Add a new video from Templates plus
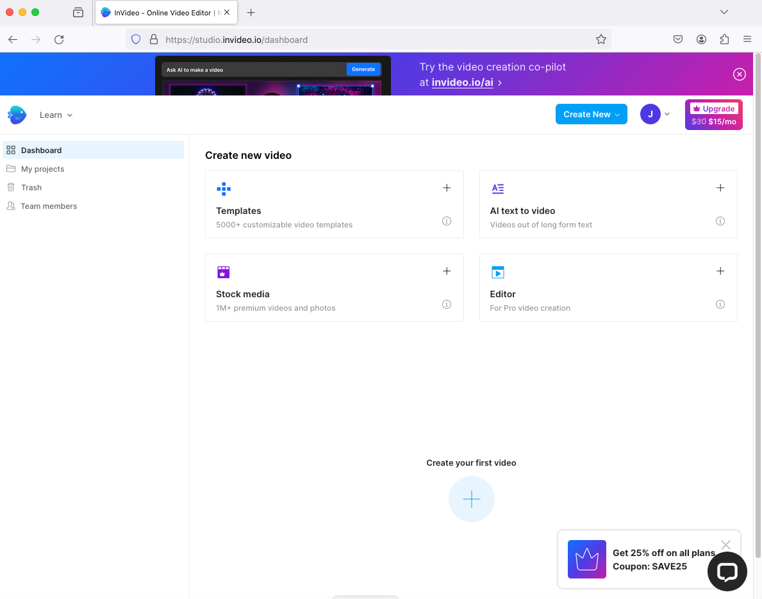Image resolution: width=762 pixels, height=599 pixels. pos(447,188)
